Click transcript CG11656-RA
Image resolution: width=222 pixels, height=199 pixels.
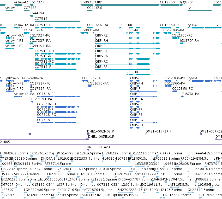(x=98, y=25)
